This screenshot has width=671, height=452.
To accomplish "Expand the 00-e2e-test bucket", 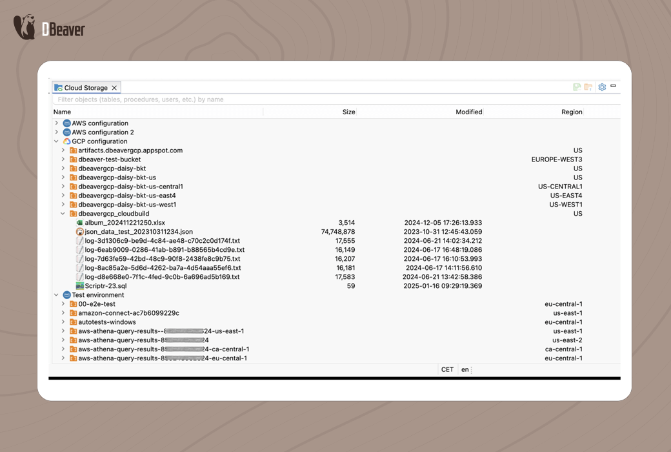I will tap(63, 303).
